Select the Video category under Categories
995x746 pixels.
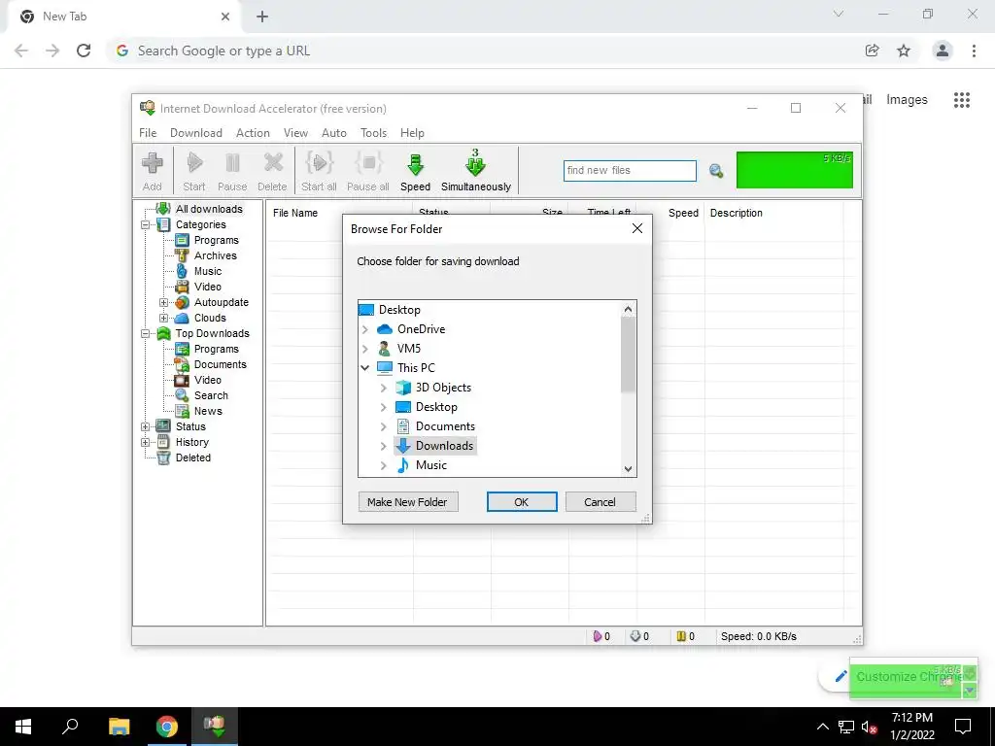point(208,287)
